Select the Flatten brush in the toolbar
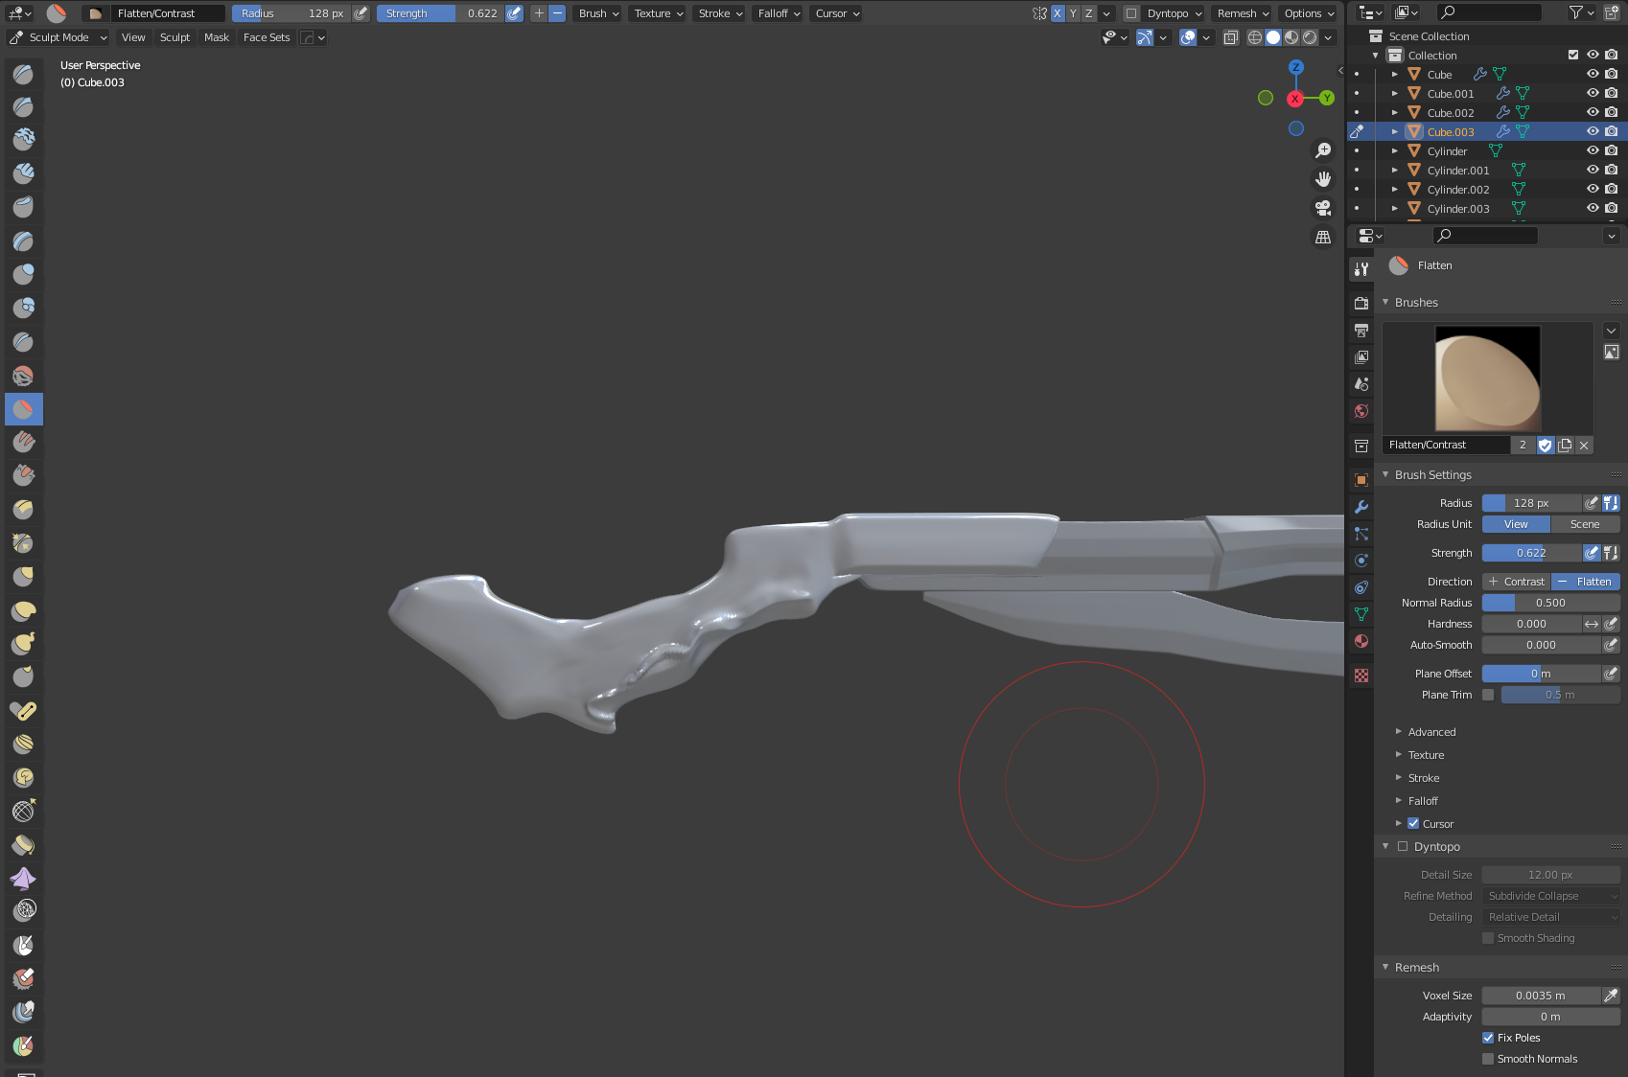Screen dimensions: 1628x1077 coord(24,409)
